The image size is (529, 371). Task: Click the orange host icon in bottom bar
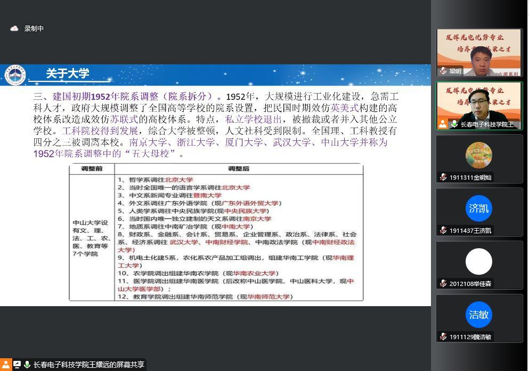pos(6,365)
